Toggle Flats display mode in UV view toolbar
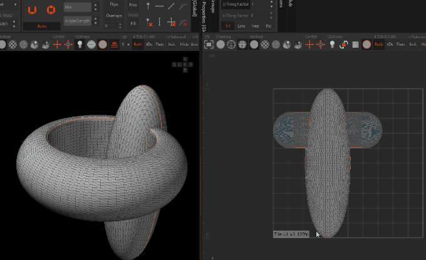The width and height of the screenshot is (426, 260). (401, 44)
